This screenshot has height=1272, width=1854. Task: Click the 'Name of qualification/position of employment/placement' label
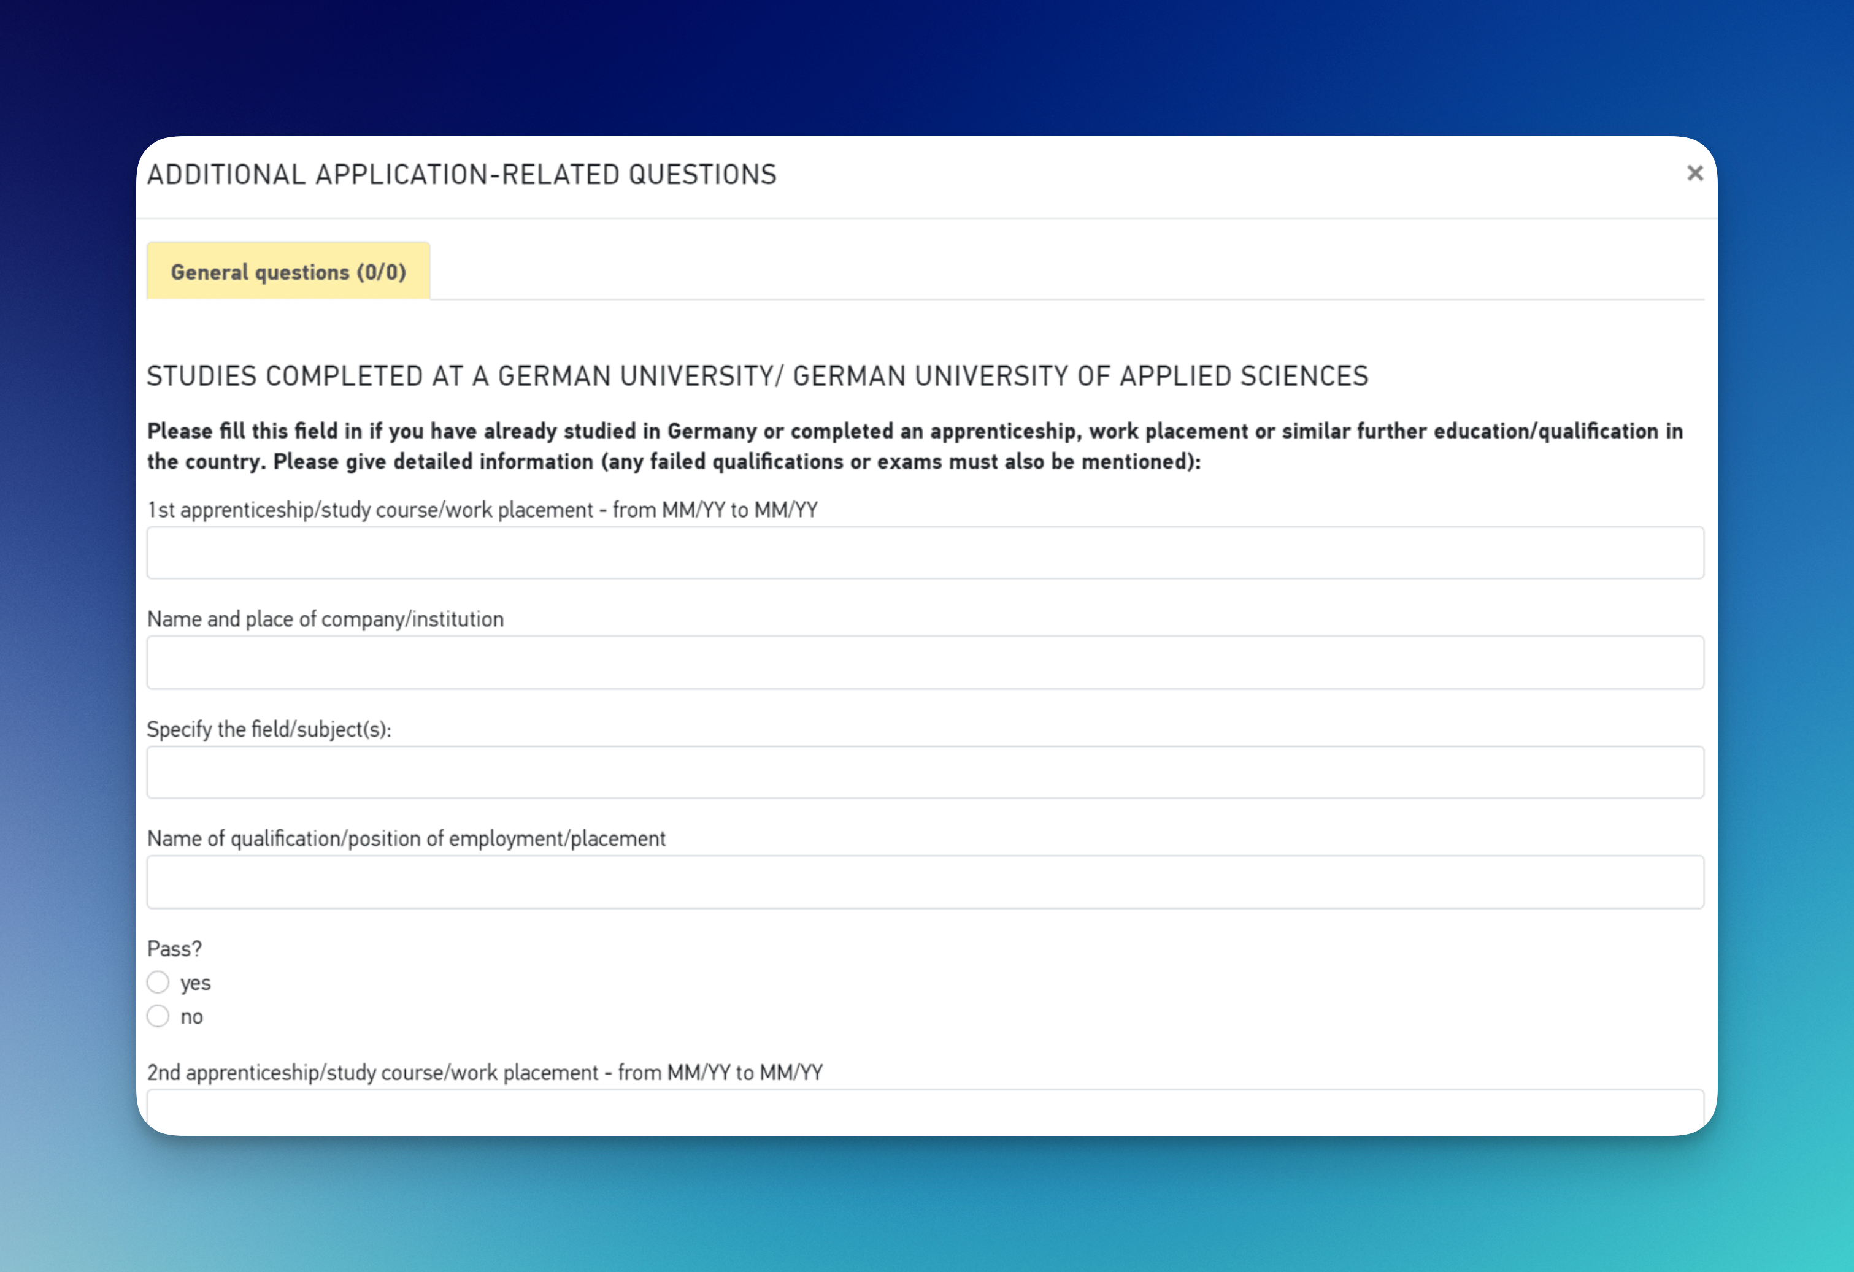[x=406, y=839]
